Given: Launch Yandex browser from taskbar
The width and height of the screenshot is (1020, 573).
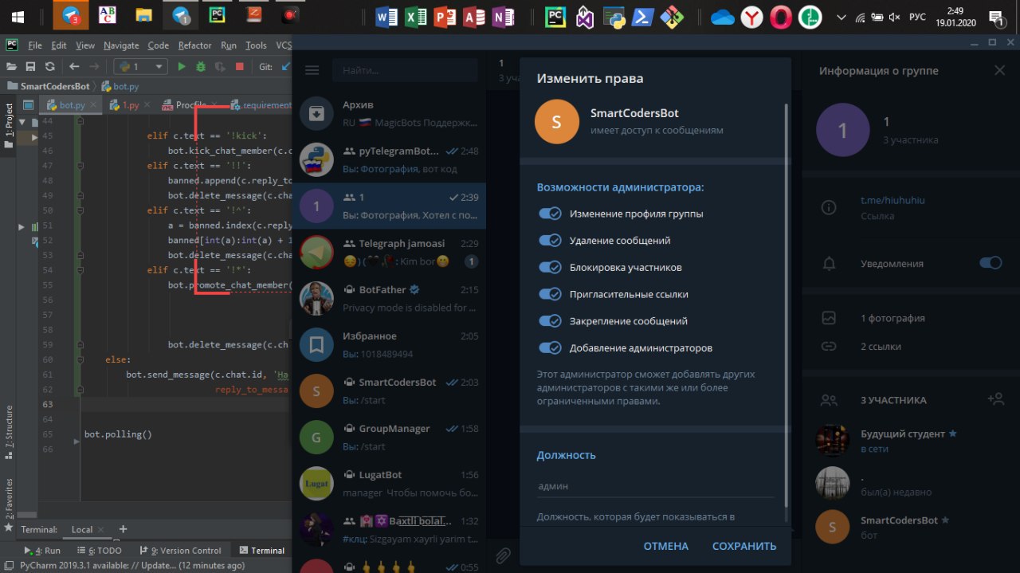Looking at the screenshot, I should pos(751,16).
